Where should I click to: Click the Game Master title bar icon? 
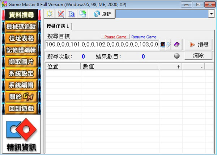pos(4,4)
